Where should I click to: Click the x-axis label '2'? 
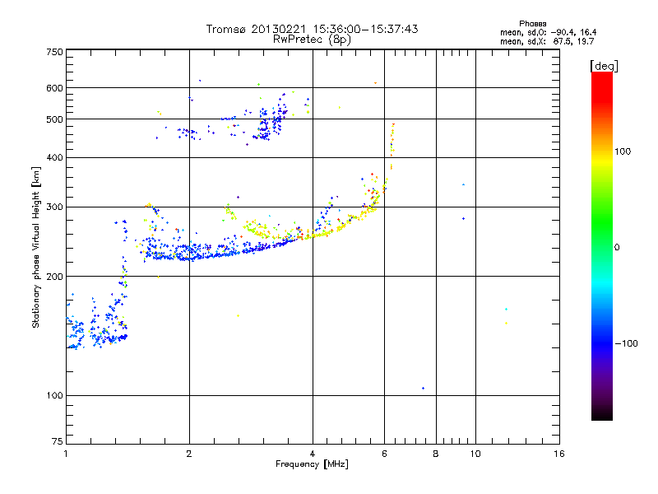point(189,454)
